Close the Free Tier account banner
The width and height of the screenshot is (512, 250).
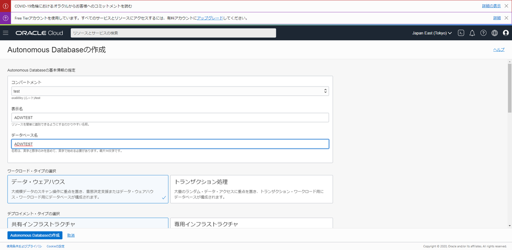[506, 18]
